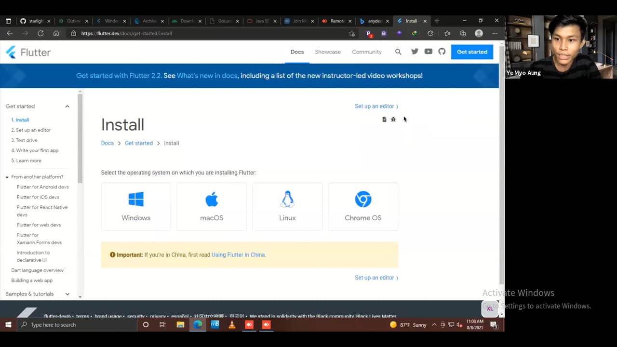
Task: Open Flutter for web devs page
Action: tap(39, 225)
